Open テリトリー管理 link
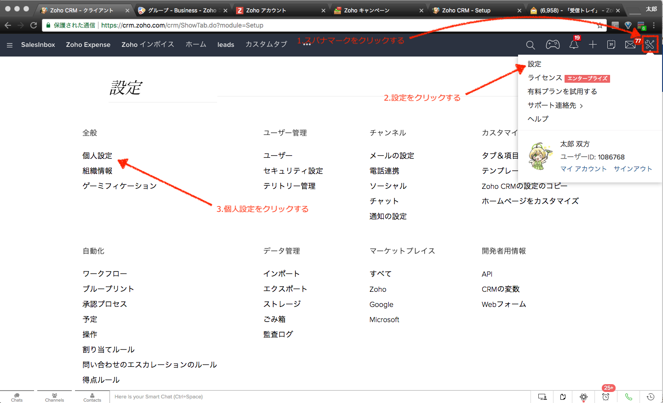 [289, 186]
